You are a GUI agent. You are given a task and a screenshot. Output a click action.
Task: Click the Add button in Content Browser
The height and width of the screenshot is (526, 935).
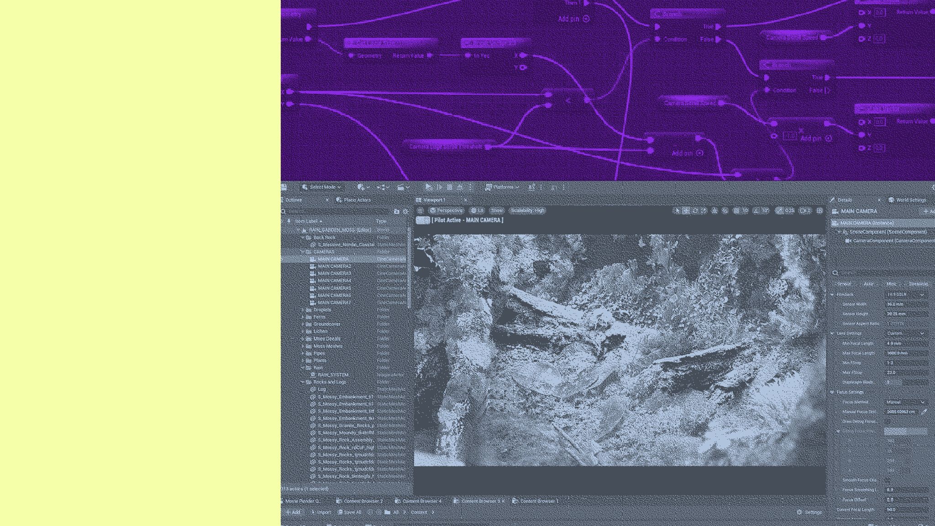(x=293, y=512)
